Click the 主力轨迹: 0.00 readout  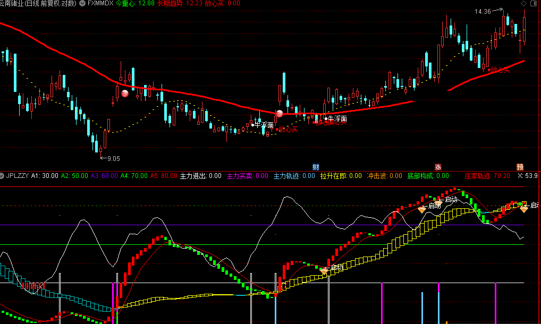[x=294, y=176]
